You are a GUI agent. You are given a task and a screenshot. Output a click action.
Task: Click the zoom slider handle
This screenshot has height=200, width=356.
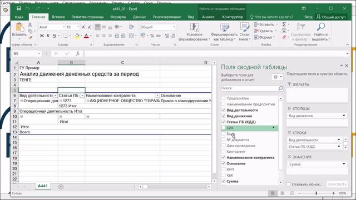tap(317, 193)
